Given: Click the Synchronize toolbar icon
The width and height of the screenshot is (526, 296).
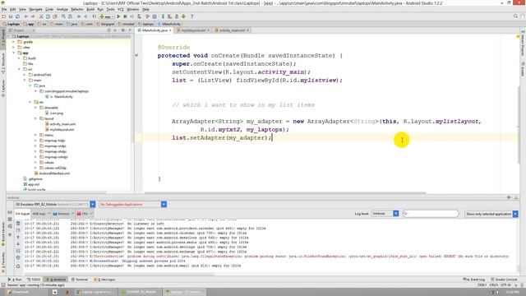Looking at the screenshot, I should tap(17, 16).
